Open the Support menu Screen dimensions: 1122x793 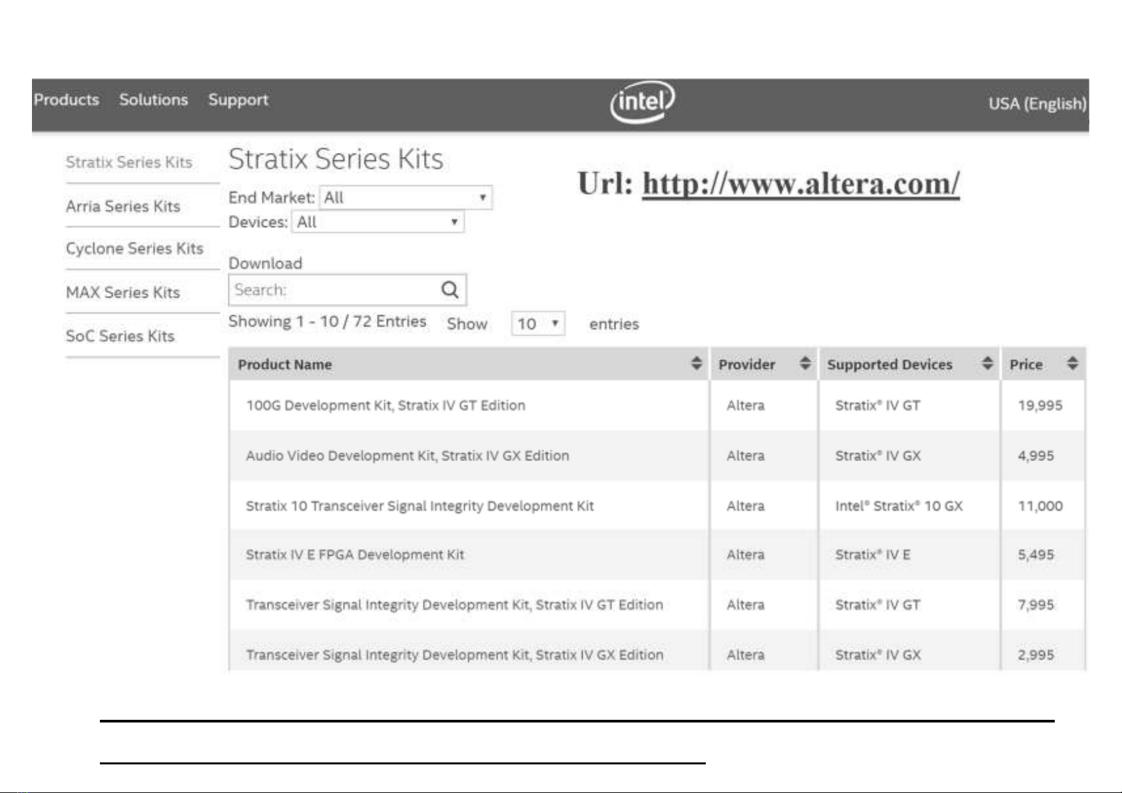(238, 100)
